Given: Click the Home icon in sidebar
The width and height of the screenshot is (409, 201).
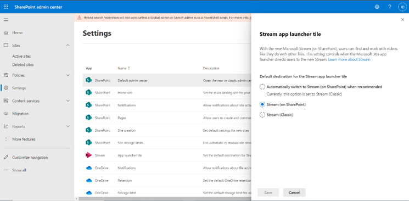Looking at the screenshot, I should pyautogui.click(x=6, y=32).
